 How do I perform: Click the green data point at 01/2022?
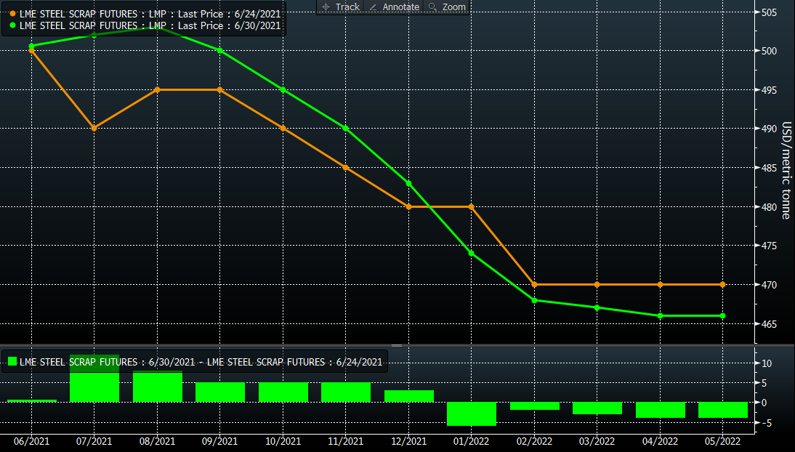click(471, 253)
